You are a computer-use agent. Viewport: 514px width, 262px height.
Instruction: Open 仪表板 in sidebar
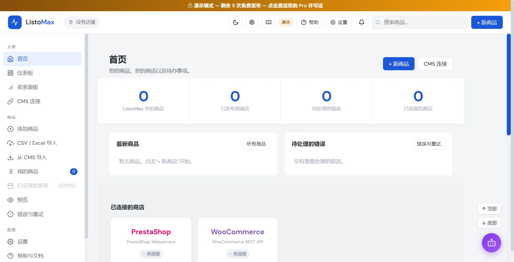[x=42, y=73]
